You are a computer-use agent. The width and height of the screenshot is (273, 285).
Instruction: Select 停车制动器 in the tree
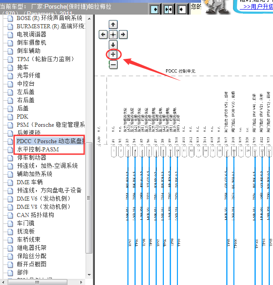(x=31, y=158)
